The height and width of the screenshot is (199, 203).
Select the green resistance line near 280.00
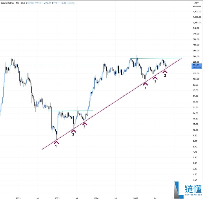156,58
